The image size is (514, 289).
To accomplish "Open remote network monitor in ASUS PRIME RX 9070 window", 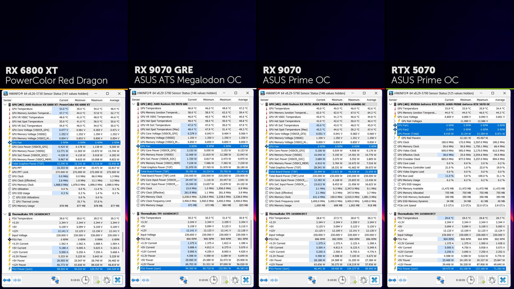I will (x=312, y=280).
